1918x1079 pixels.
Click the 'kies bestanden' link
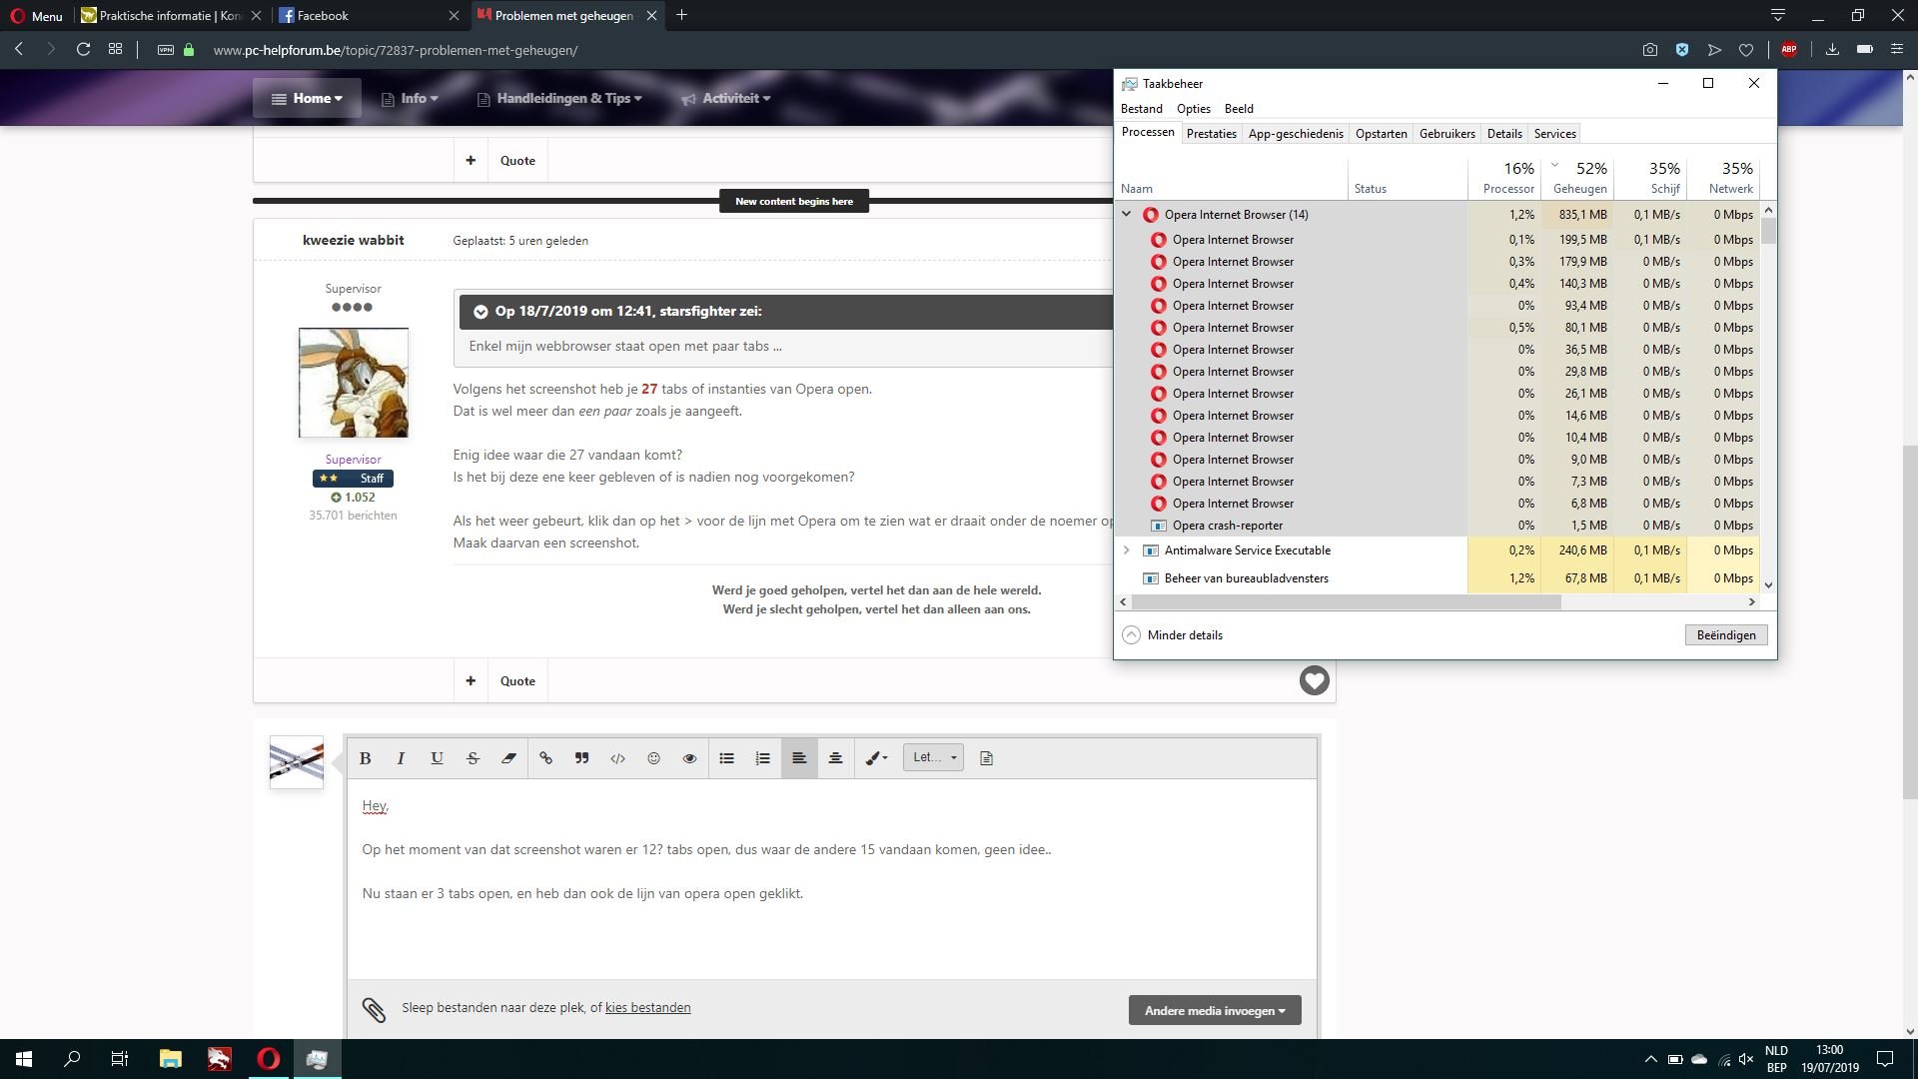[647, 1008]
